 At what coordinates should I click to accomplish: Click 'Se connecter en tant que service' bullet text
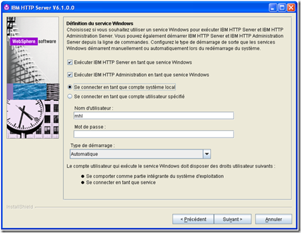pos(121,183)
